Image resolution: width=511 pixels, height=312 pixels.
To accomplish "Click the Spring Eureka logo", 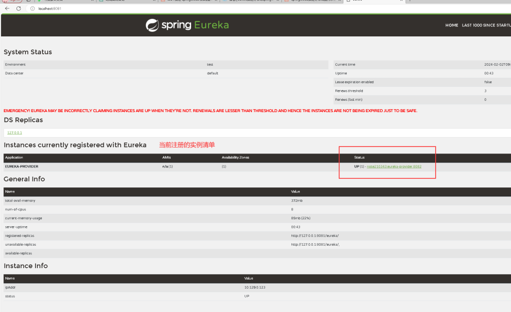I will pos(187,25).
